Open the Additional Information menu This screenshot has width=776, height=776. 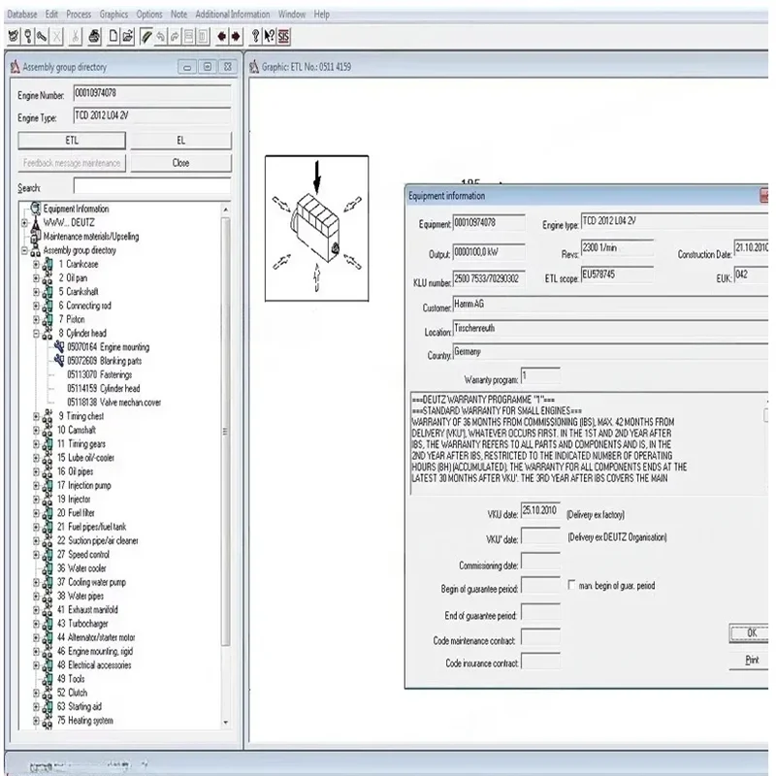point(233,15)
